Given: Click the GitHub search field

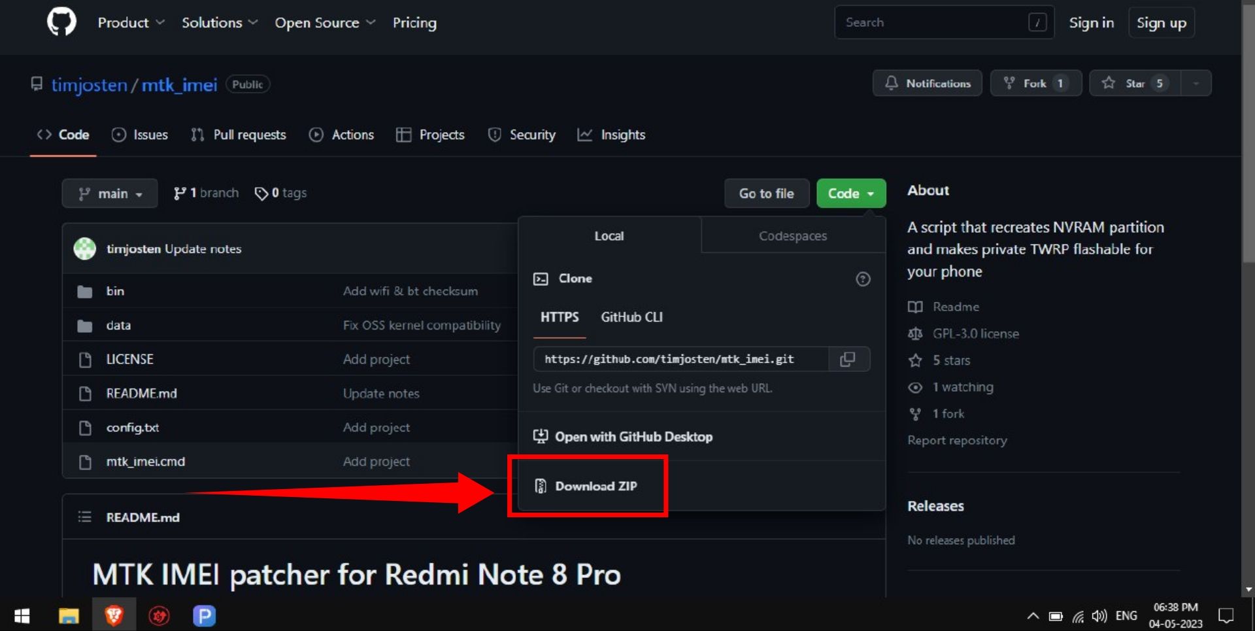Looking at the screenshot, I should pyautogui.click(x=945, y=23).
